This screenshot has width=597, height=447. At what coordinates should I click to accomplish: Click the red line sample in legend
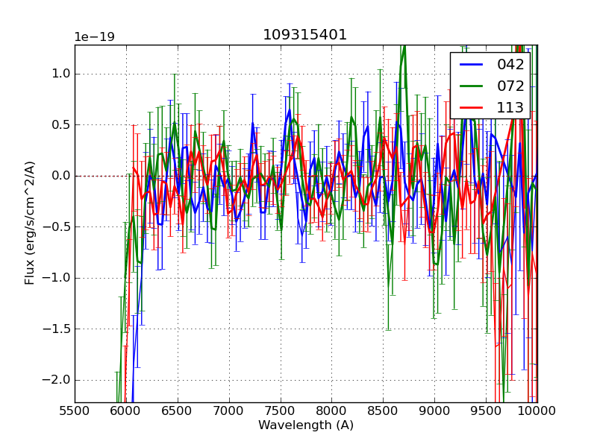pos(473,107)
